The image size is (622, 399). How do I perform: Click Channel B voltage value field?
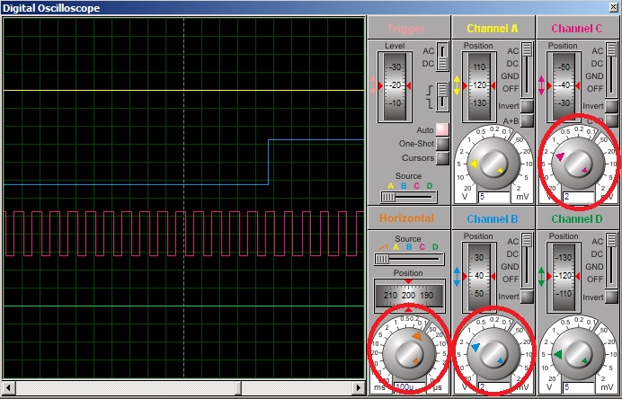pyautogui.click(x=493, y=387)
